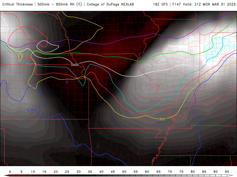Image resolution: width=237 pixels, height=177 pixels.
Task: Click the yellow "1300" contour label
Action: tap(161, 119)
